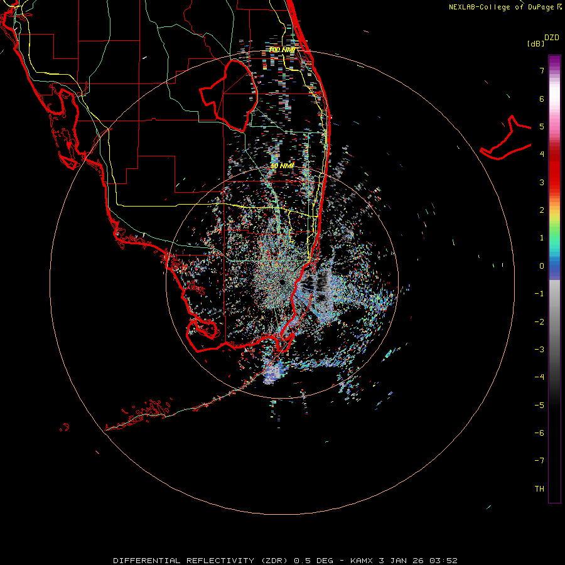Click the [dB] units label
Image resolution: width=565 pixels, height=565 pixels.
click(x=535, y=43)
